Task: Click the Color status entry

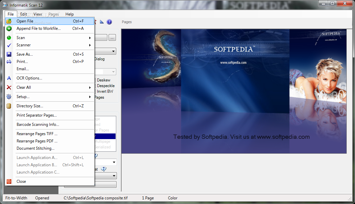Action: (173, 198)
